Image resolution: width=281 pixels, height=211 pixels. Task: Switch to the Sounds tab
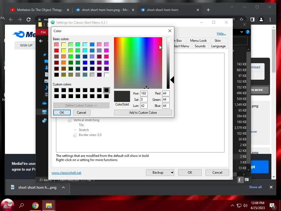[x=200, y=46]
